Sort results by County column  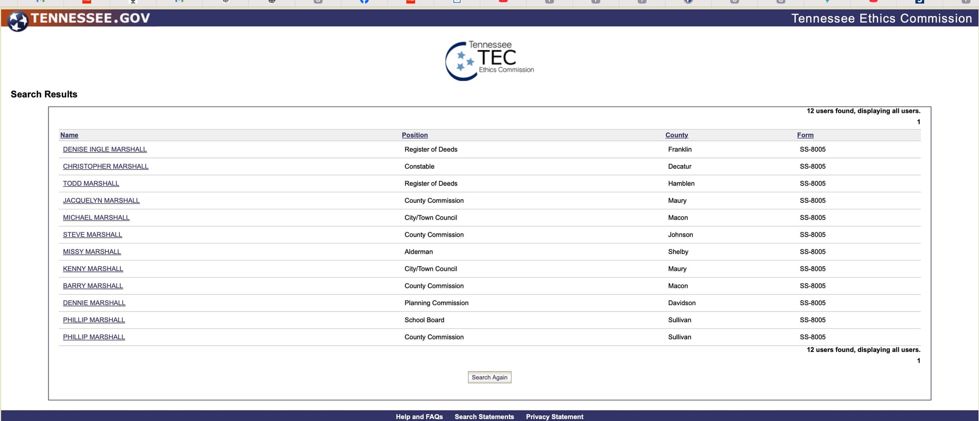676,135
